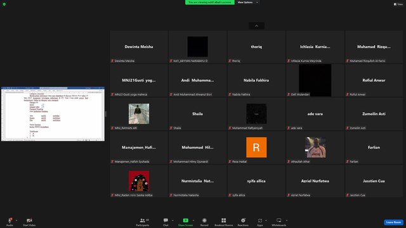The height and width of the screenshot is (228, 406).
Task: Expand whiteboard options arrow next to Whiteboards
Action: (x=287, y=220)
